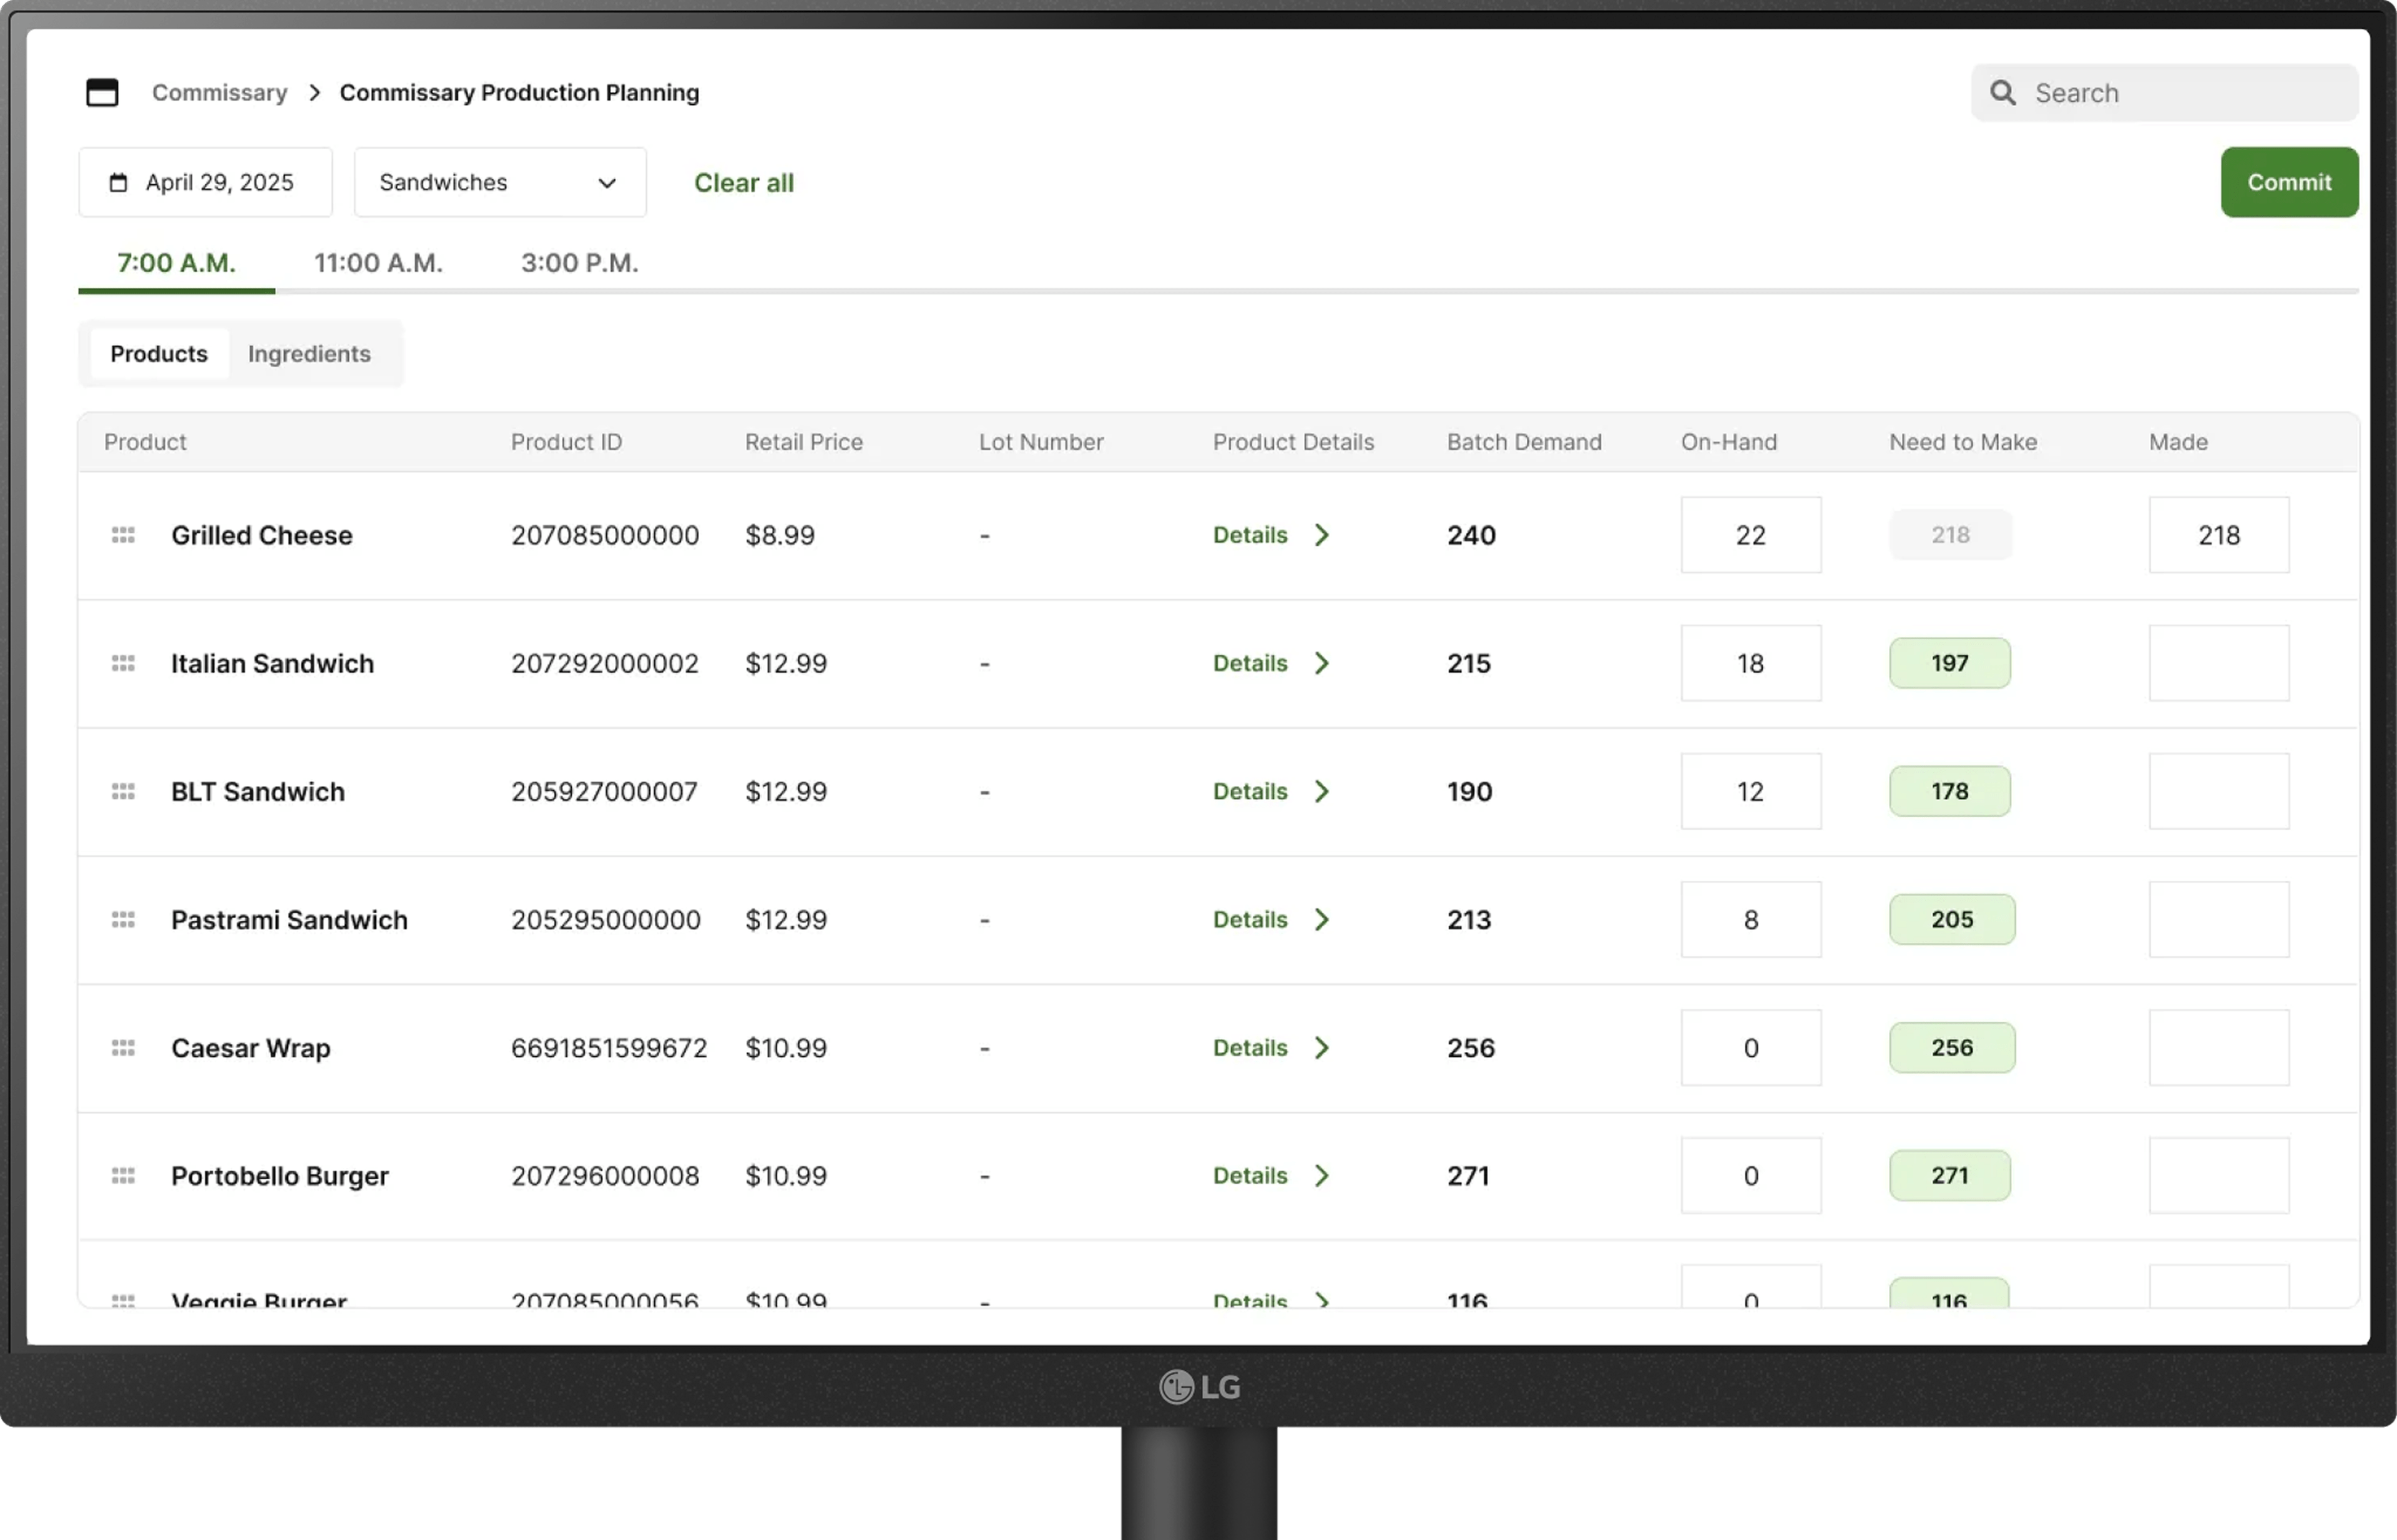The width and height of the screenshot is (2397, 1540).
Task: Open the Sandwiches category dropdown
Action: click(500, 182)
